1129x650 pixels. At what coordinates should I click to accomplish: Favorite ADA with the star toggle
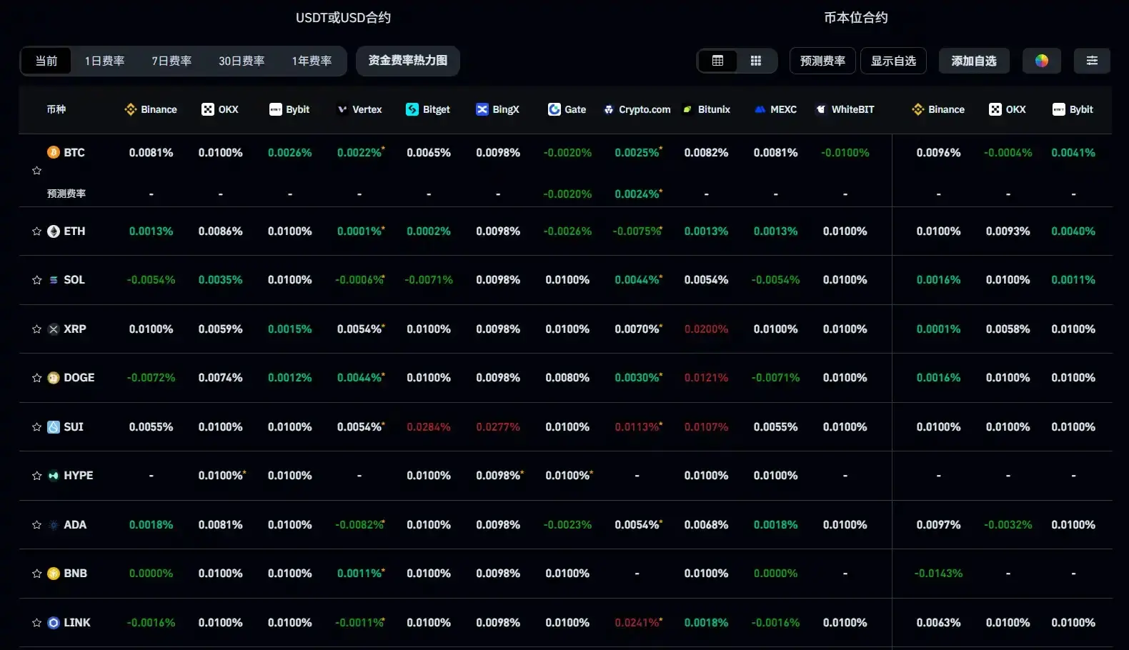(37, 525)
